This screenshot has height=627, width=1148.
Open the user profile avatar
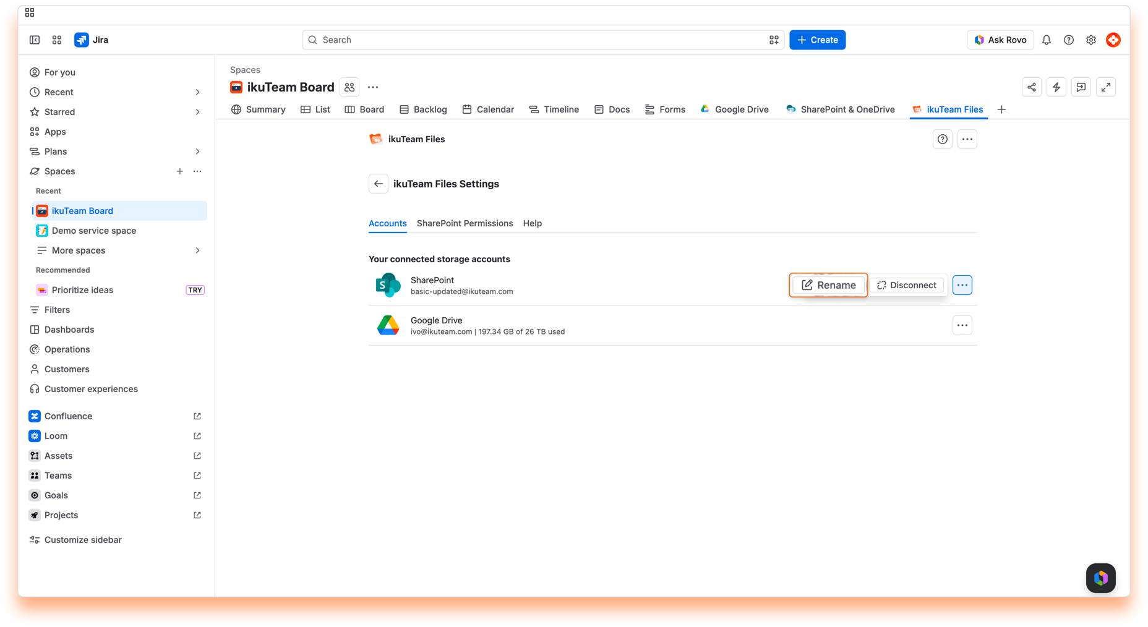pos(1113,40)
